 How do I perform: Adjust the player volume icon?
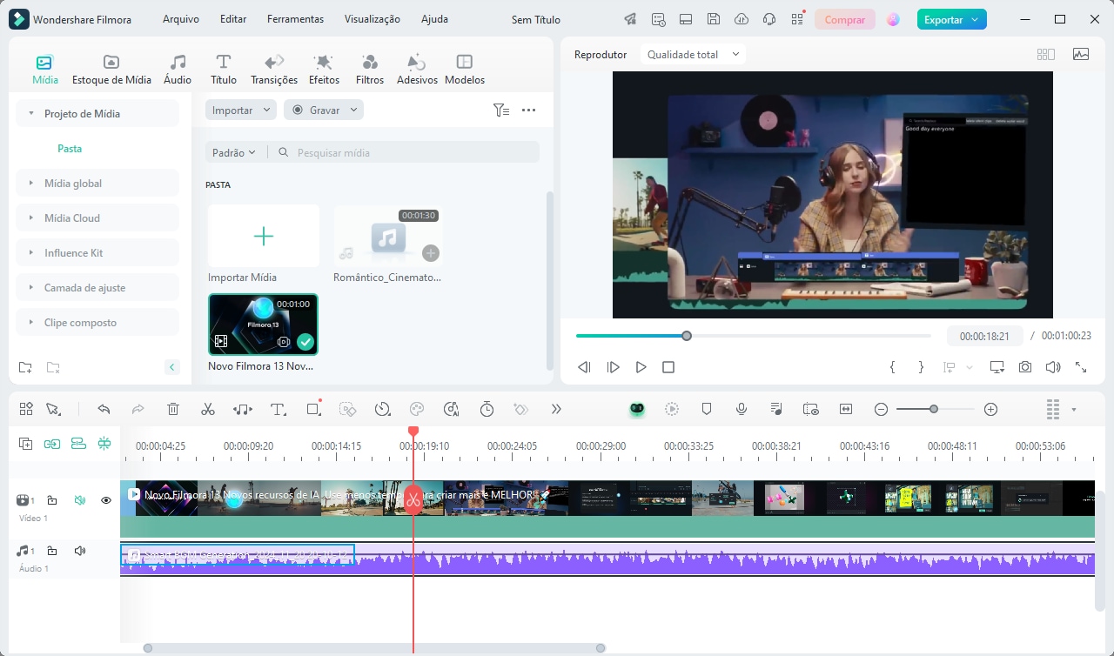click(1053, 367)
